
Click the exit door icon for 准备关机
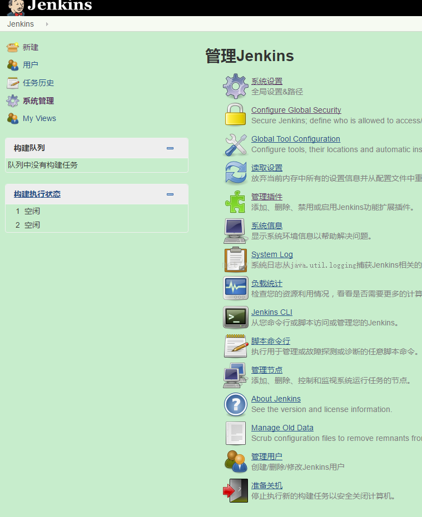(235, 491)
